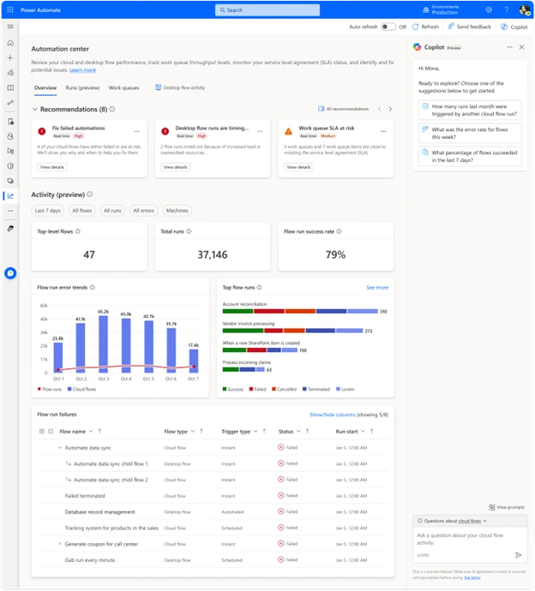Open Copilot from the command bar

coord(513,27)
